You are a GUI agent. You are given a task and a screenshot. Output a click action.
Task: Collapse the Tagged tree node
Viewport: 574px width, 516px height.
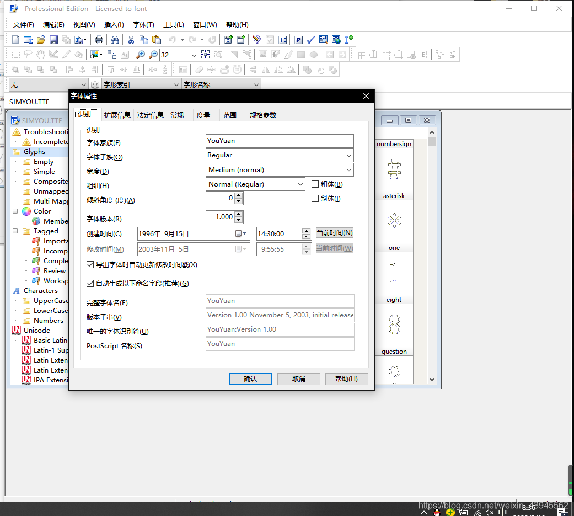(x=15, y=231)
